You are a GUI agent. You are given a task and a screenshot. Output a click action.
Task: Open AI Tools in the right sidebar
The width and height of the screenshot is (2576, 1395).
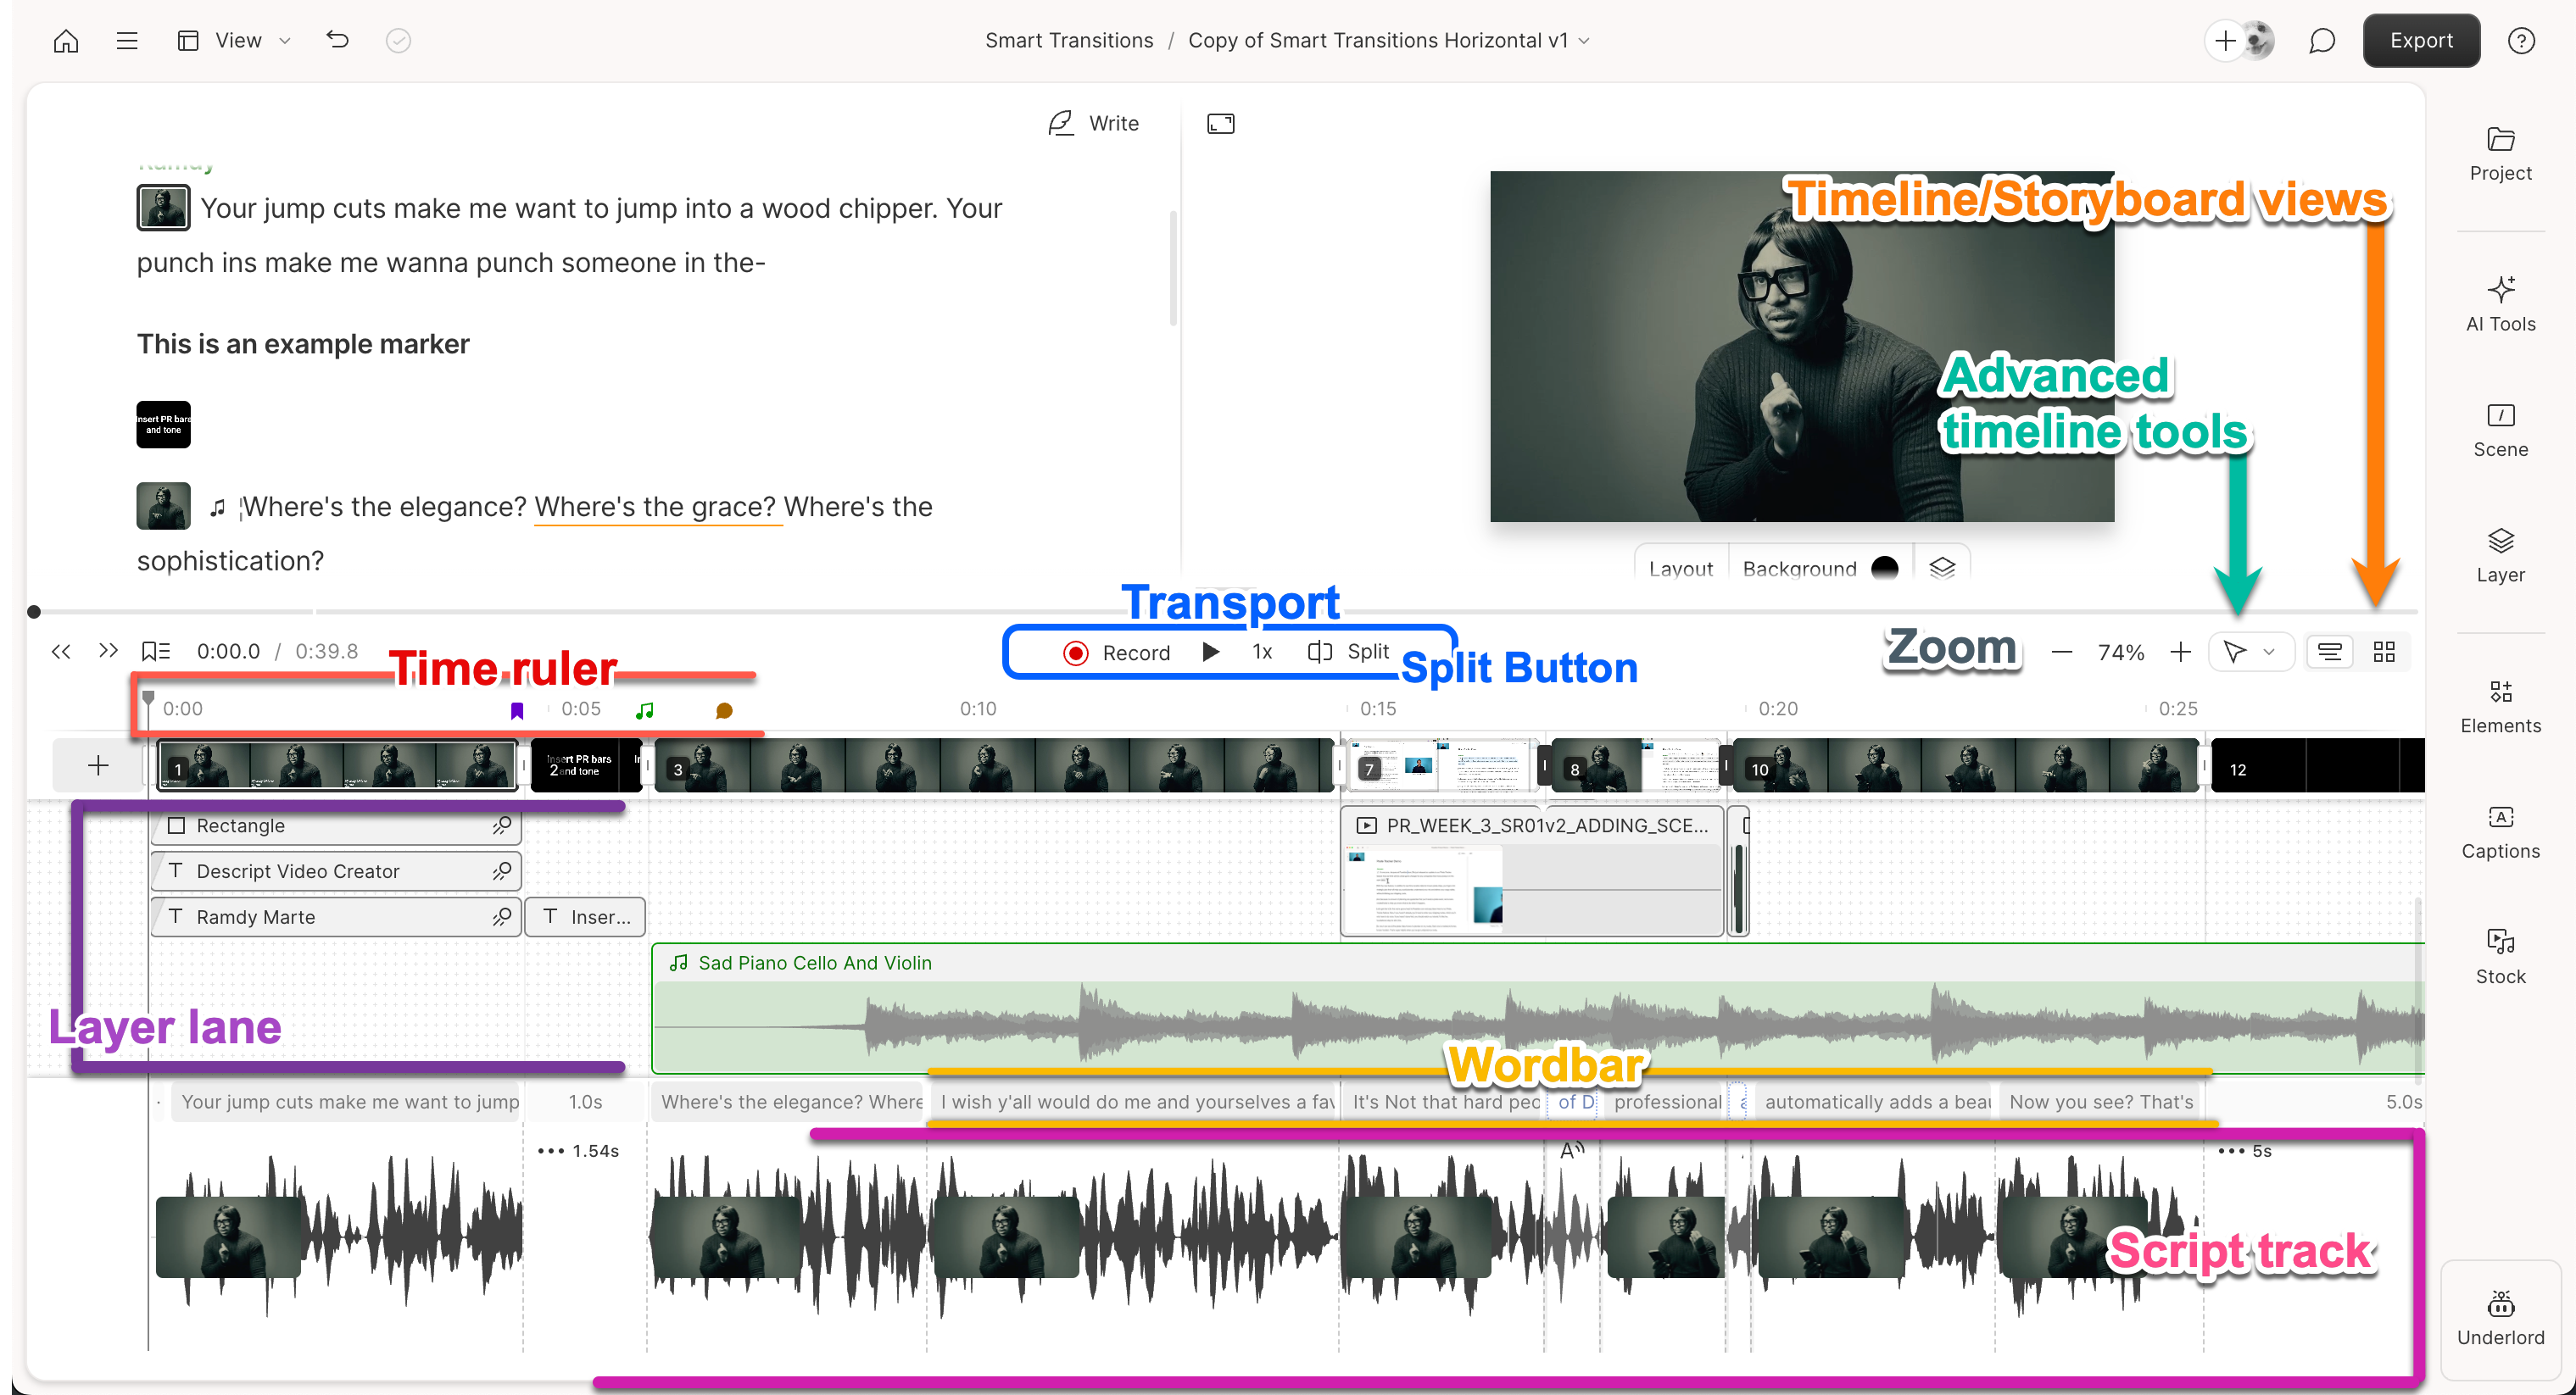(x=2500, y=303)
